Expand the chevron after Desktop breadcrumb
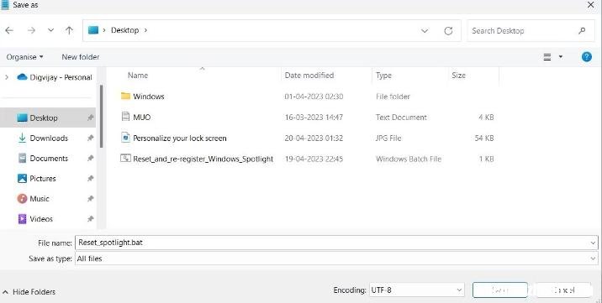The image size is (602, 303). pos(145,30)
